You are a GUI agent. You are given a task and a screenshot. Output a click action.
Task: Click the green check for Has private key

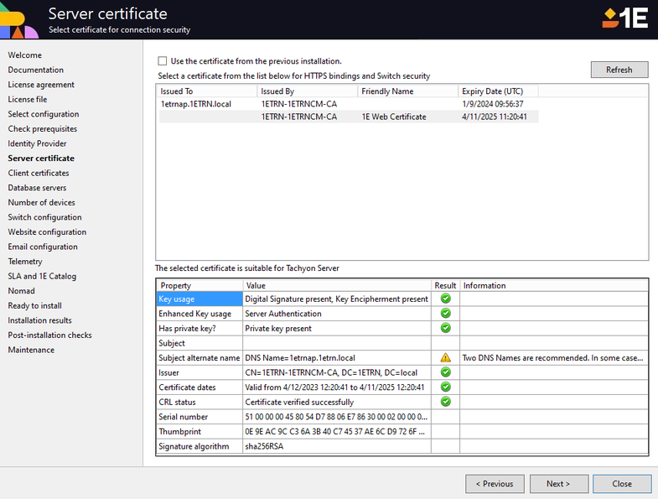click(445, 328)
